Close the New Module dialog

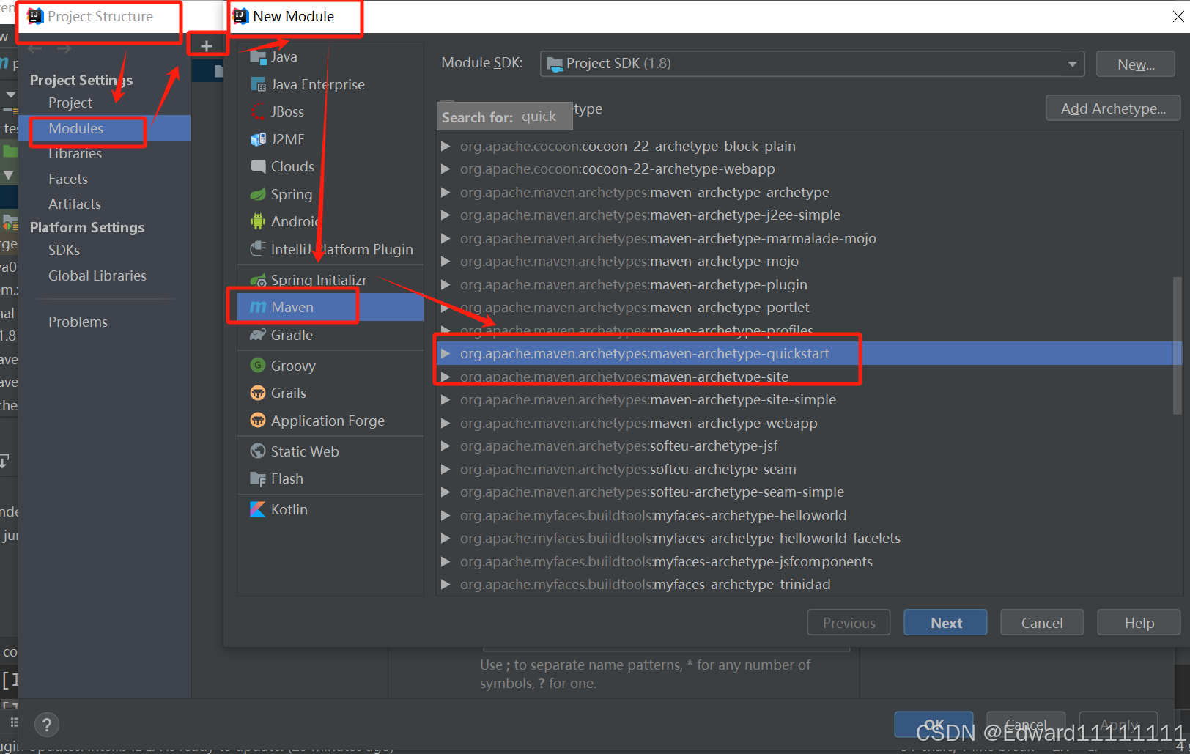pos(1178,16)
